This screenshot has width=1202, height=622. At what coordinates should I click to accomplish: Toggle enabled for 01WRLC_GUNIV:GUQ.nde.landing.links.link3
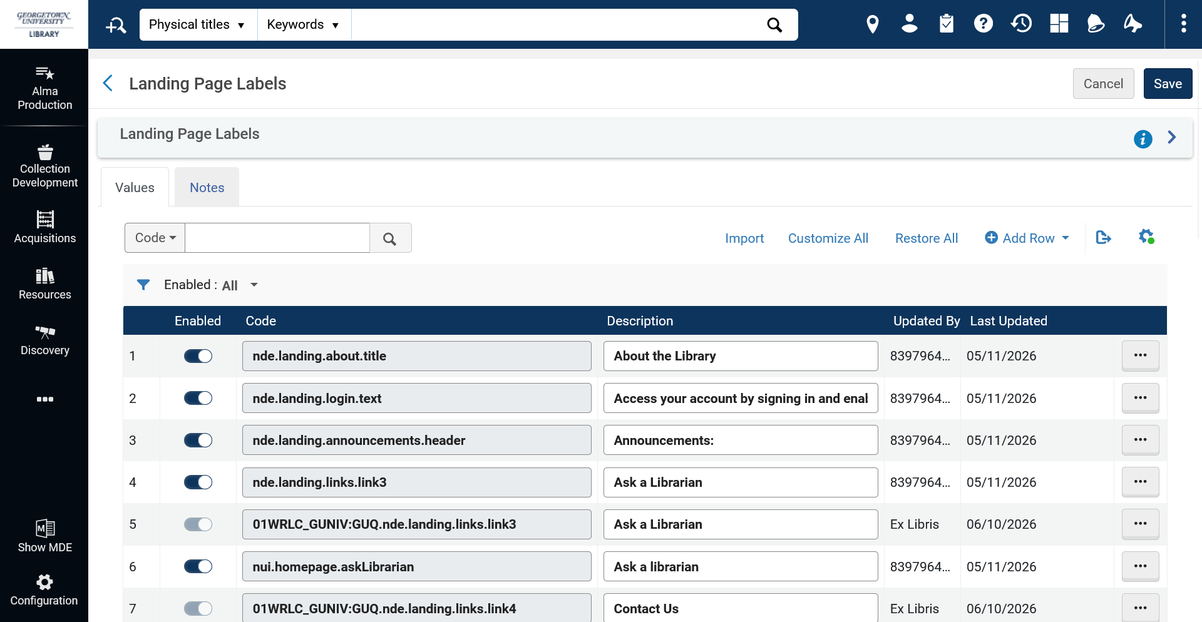[198, 524]
